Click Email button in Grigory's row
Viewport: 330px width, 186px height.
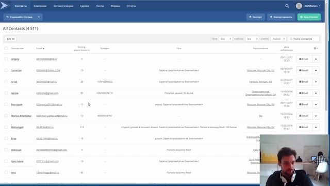[x=304, y=59]
